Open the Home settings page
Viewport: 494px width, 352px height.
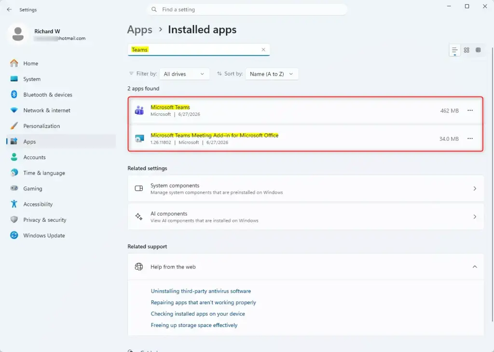(61, 63)
